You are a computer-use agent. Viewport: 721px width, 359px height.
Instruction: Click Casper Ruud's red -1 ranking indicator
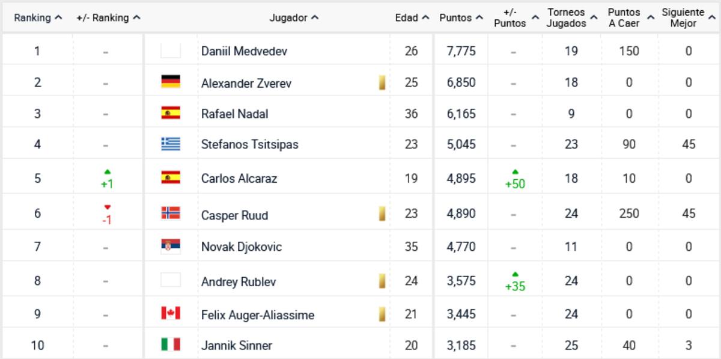coord(107,215)
